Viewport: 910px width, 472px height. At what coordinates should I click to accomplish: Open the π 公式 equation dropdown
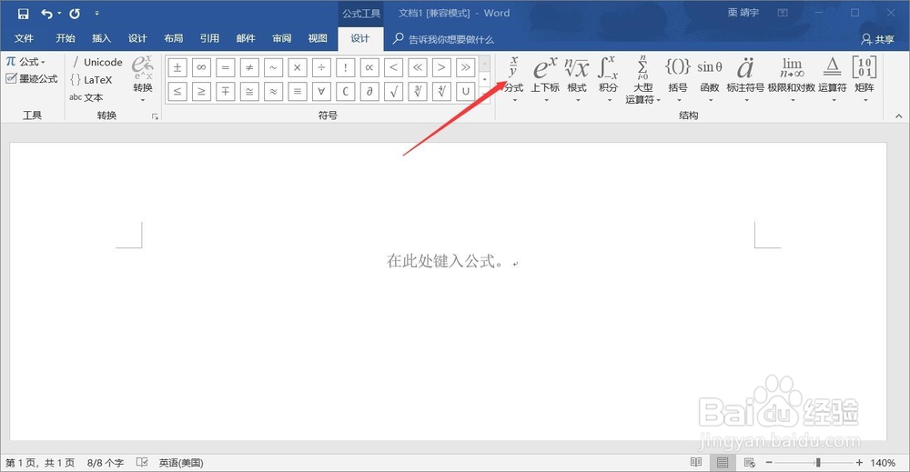25,62
